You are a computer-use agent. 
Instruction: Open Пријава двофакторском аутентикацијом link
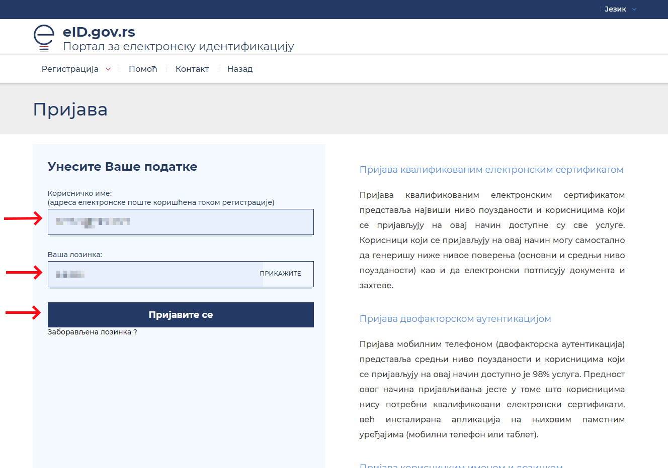[455, 318]
